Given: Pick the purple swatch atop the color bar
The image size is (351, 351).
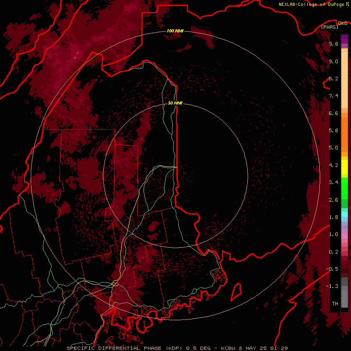Looking at the screenshot, I should [x=344, y=39].
